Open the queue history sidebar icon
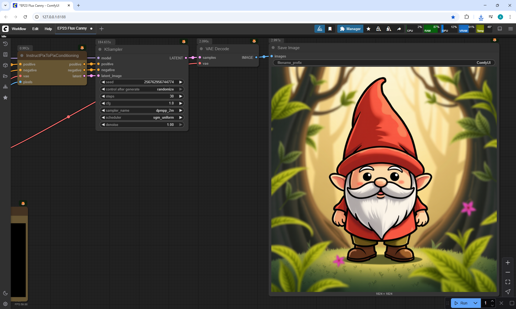 click(5, 44)
